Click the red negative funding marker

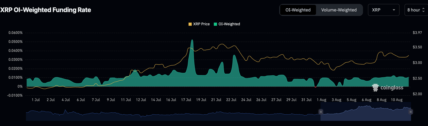[x=315, y=87]
